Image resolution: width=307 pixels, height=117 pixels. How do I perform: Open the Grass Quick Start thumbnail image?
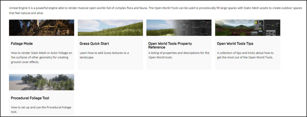[110, 28]
